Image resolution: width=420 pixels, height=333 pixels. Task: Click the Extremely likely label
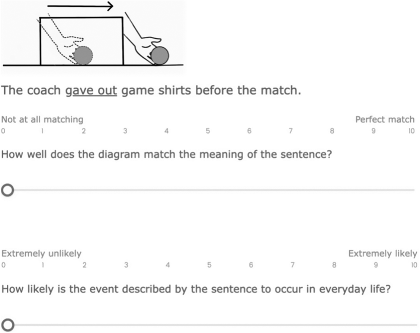[x=382, y=253]
